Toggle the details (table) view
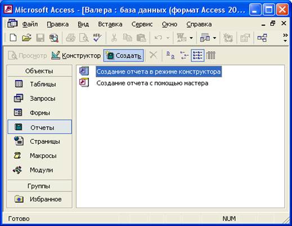 211,55
